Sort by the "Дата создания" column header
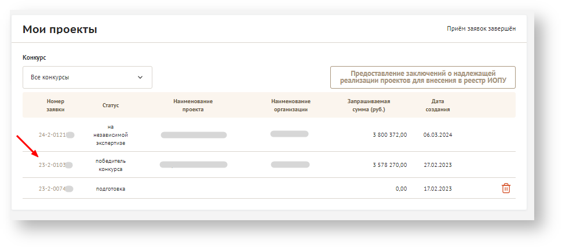562x248 pixels. pos(437,105)
